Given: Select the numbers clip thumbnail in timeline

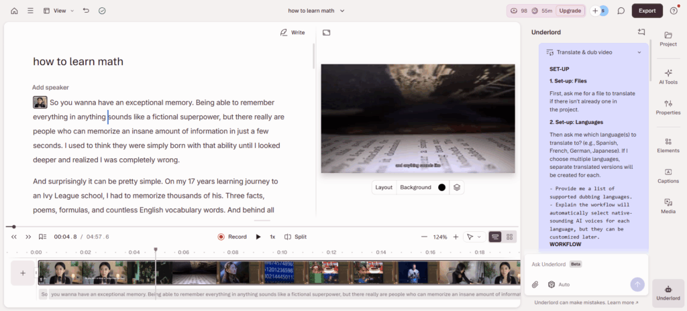Looking at the screenshot, I should tap(279, 273).
